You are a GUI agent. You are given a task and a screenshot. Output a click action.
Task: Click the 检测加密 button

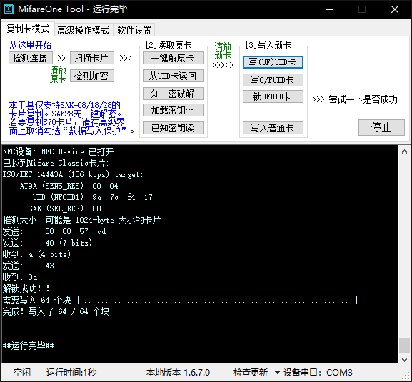coord(91,76)
